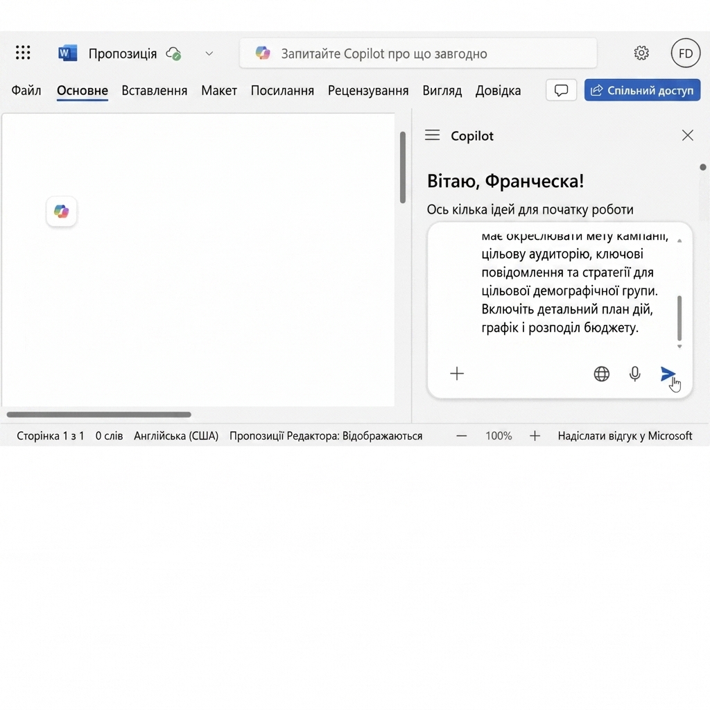Click the 0 слів word count
The image size is (710, 710).
coord(109,435)
